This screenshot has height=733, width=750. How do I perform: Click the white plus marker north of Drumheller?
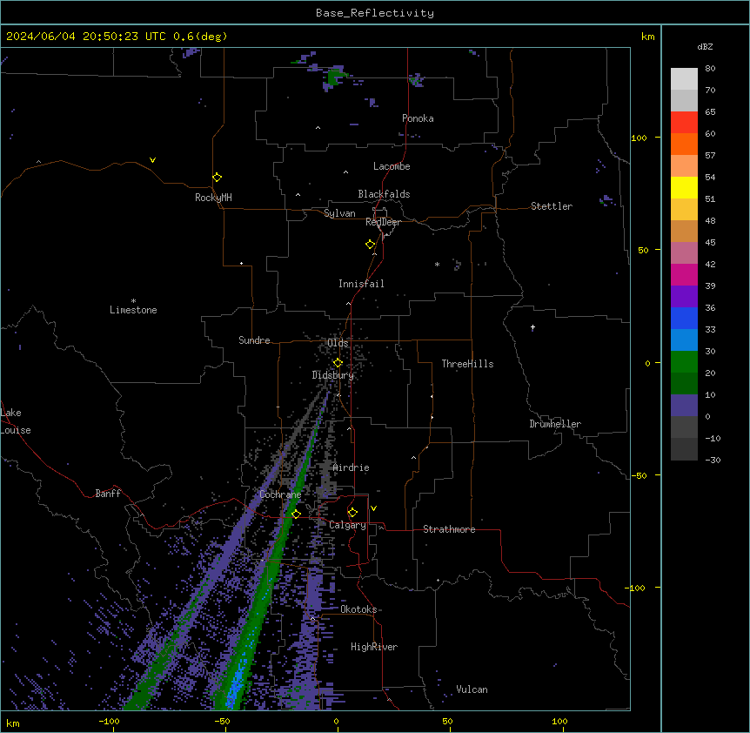[532, 327]
